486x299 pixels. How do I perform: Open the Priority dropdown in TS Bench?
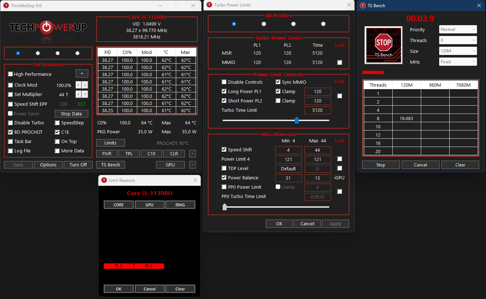[x=458, y=29]
